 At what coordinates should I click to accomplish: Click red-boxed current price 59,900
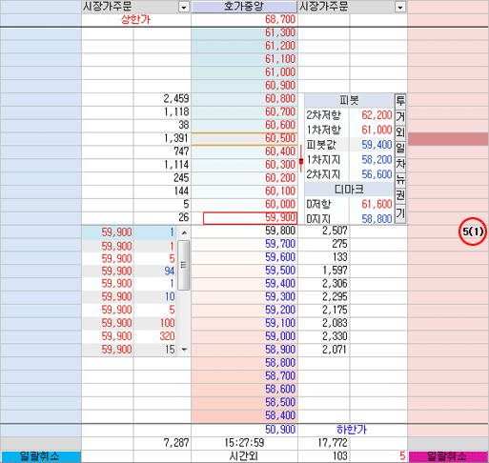(x=250, y=218)
